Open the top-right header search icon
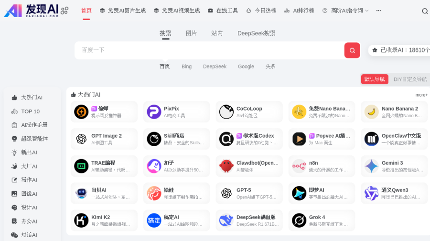430x241 pixels. pos(425,11)
